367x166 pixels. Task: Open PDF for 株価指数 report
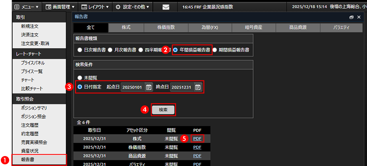click(197, 147)
